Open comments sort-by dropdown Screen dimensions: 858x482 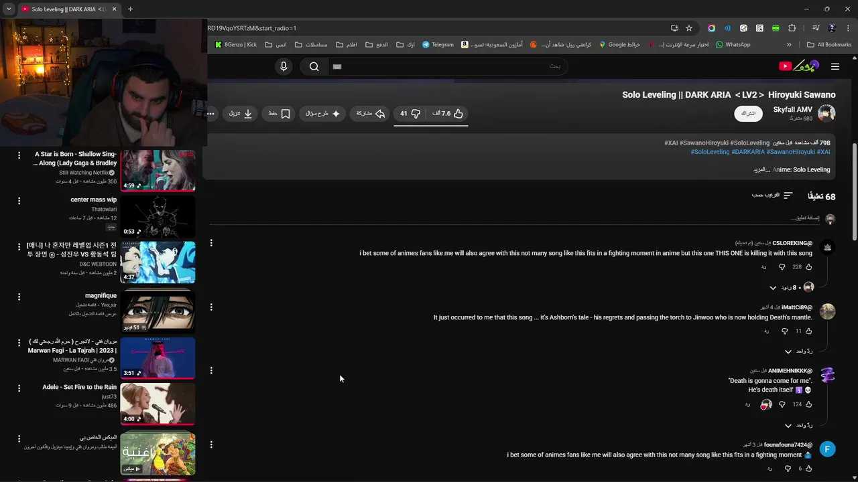(773, 195)
